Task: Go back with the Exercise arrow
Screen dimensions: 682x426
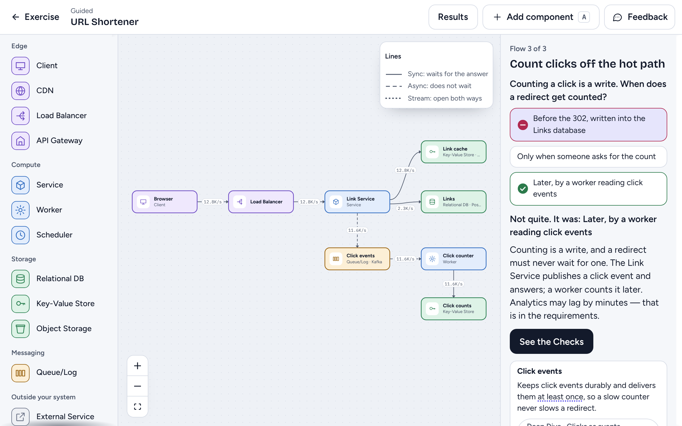Action: point(36,17)
